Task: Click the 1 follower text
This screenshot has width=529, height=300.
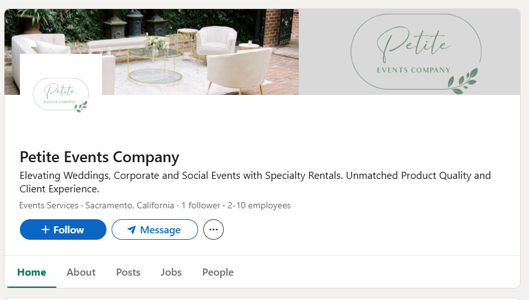Action: pos(201,206)
